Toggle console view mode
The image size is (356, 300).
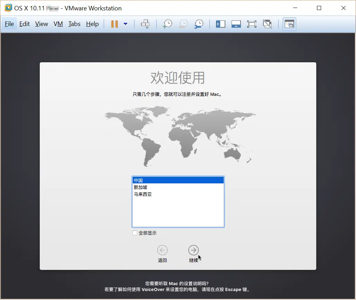(x=289, y=24)
